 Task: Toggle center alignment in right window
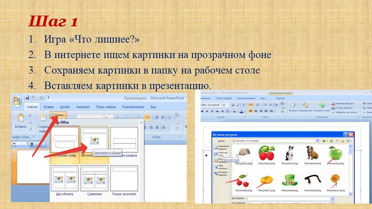[x=256, y=111]
